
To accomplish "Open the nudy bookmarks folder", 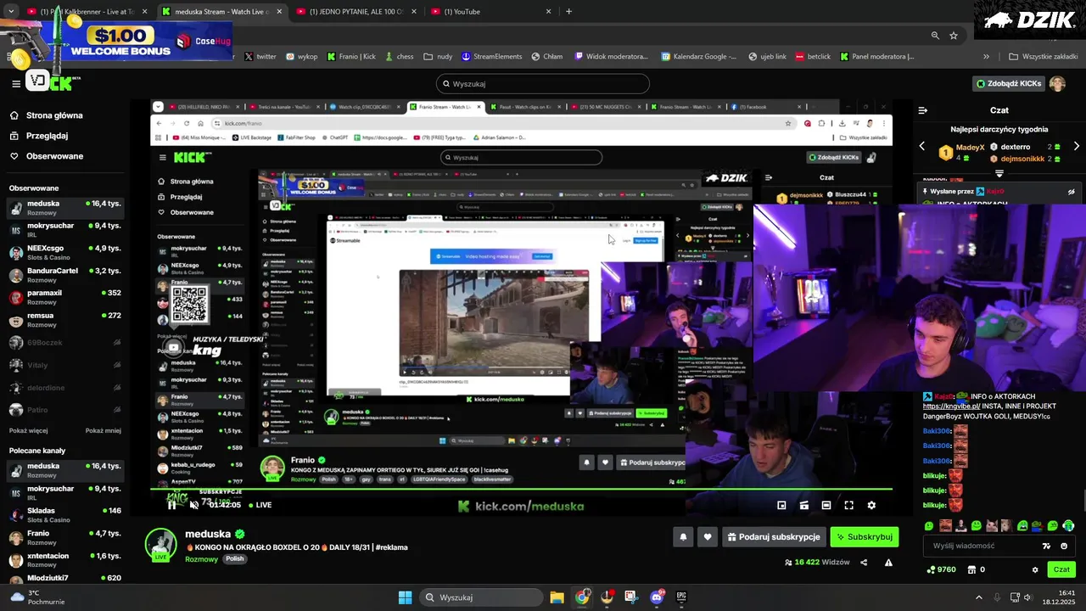I will coord(438,57).
